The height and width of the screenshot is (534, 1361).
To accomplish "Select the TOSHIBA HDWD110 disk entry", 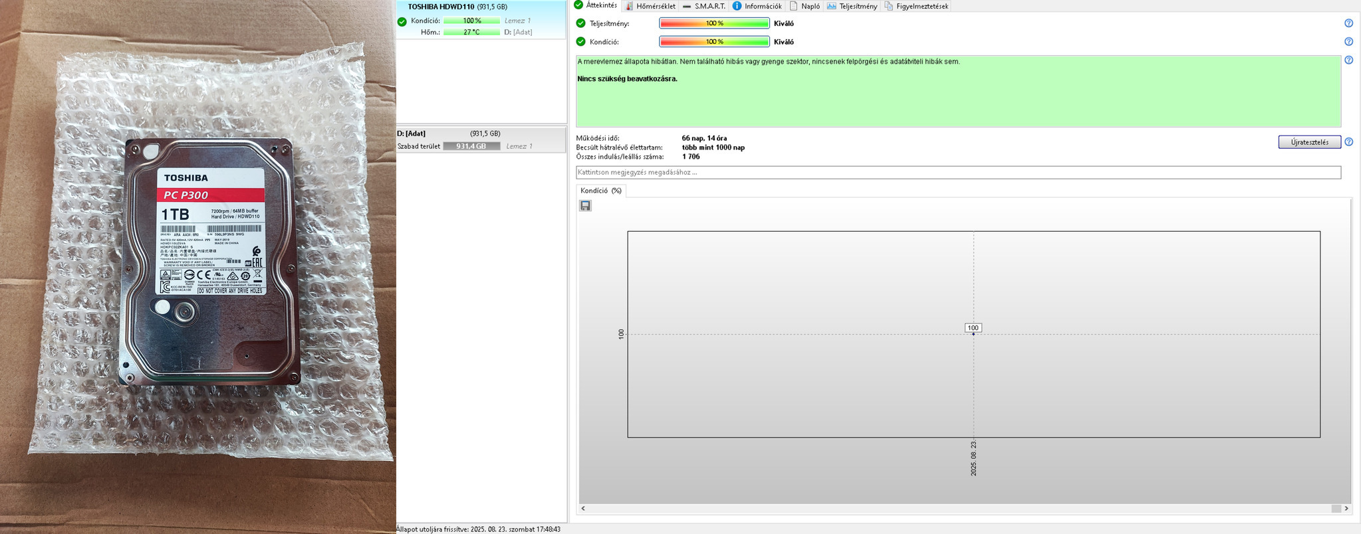I will point(481,20).
